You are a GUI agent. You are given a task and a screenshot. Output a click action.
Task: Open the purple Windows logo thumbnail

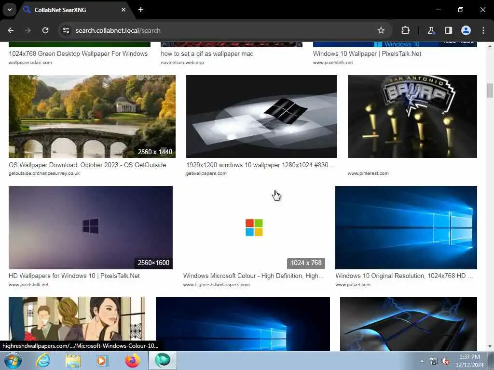pos(91,227)
